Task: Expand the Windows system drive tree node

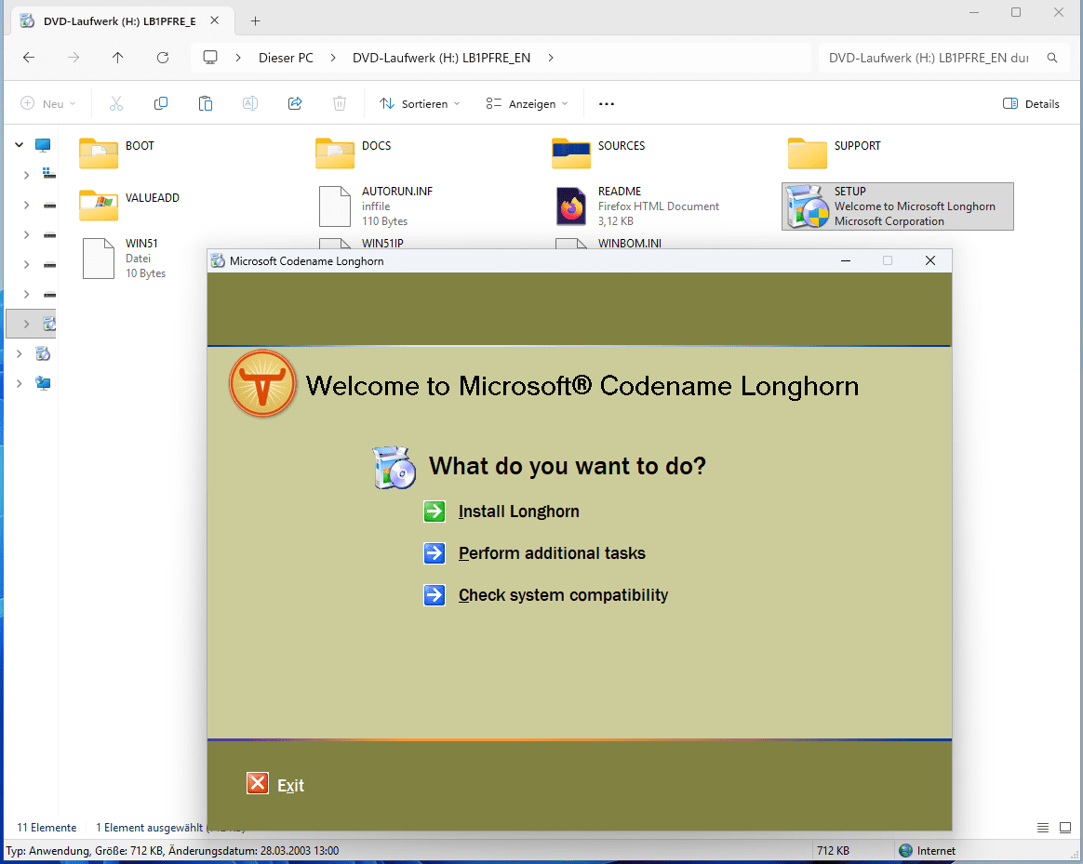Action: click(x=26, y=176)
